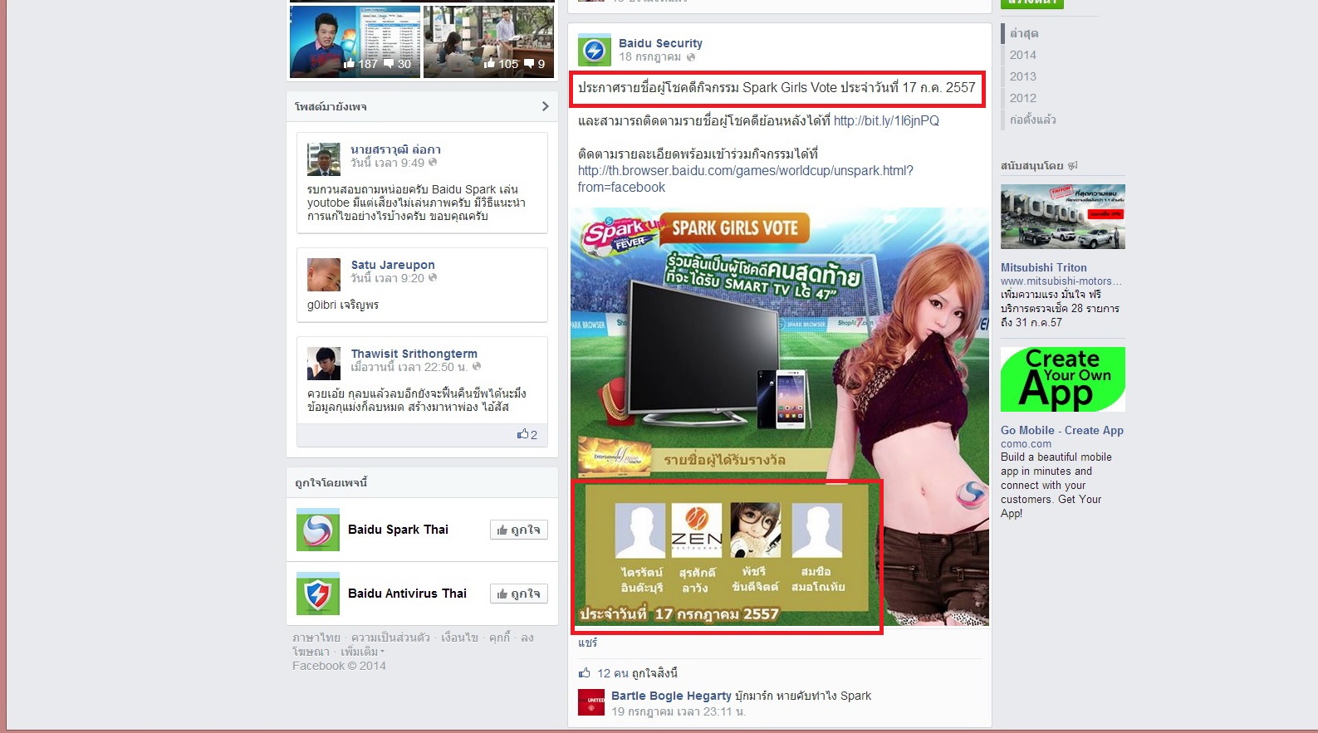Click the comment bubble showing 30
Viewport: 1318px width, 733px height.
coord(388,63)
